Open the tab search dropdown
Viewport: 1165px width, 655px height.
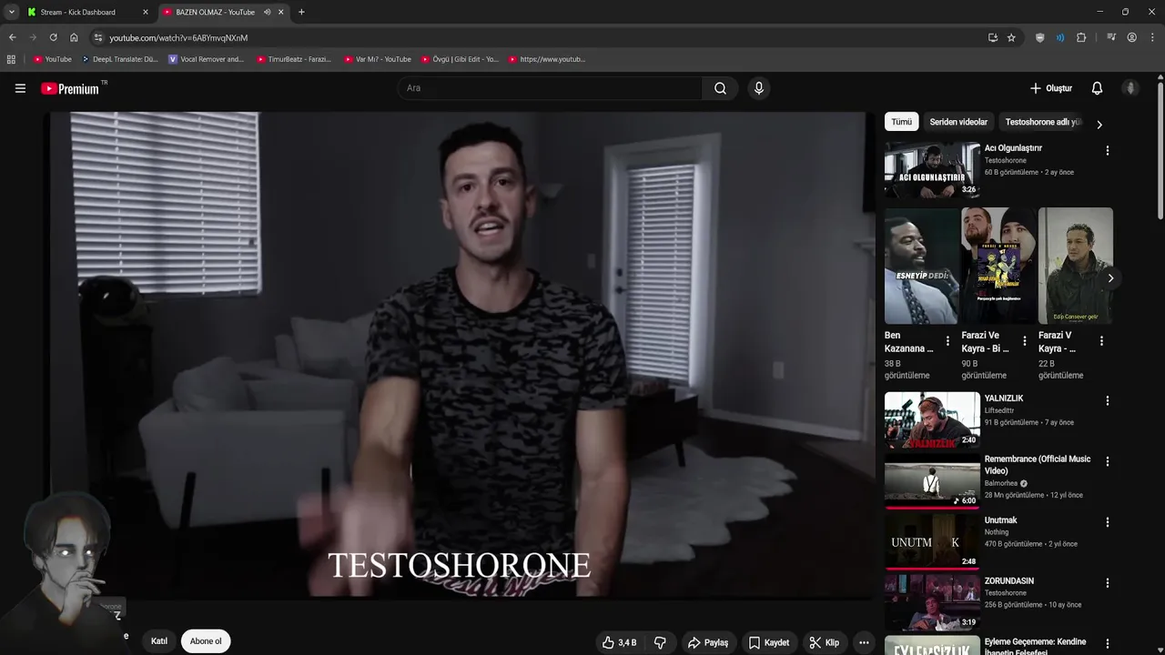coord(11,12)
